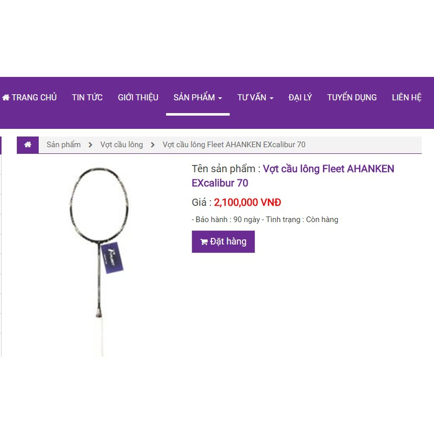Expand the SẢN PHẨM dropdown caret
Image resolution: width=434 pixels, height=434 pixels.
tap(220, 98)
